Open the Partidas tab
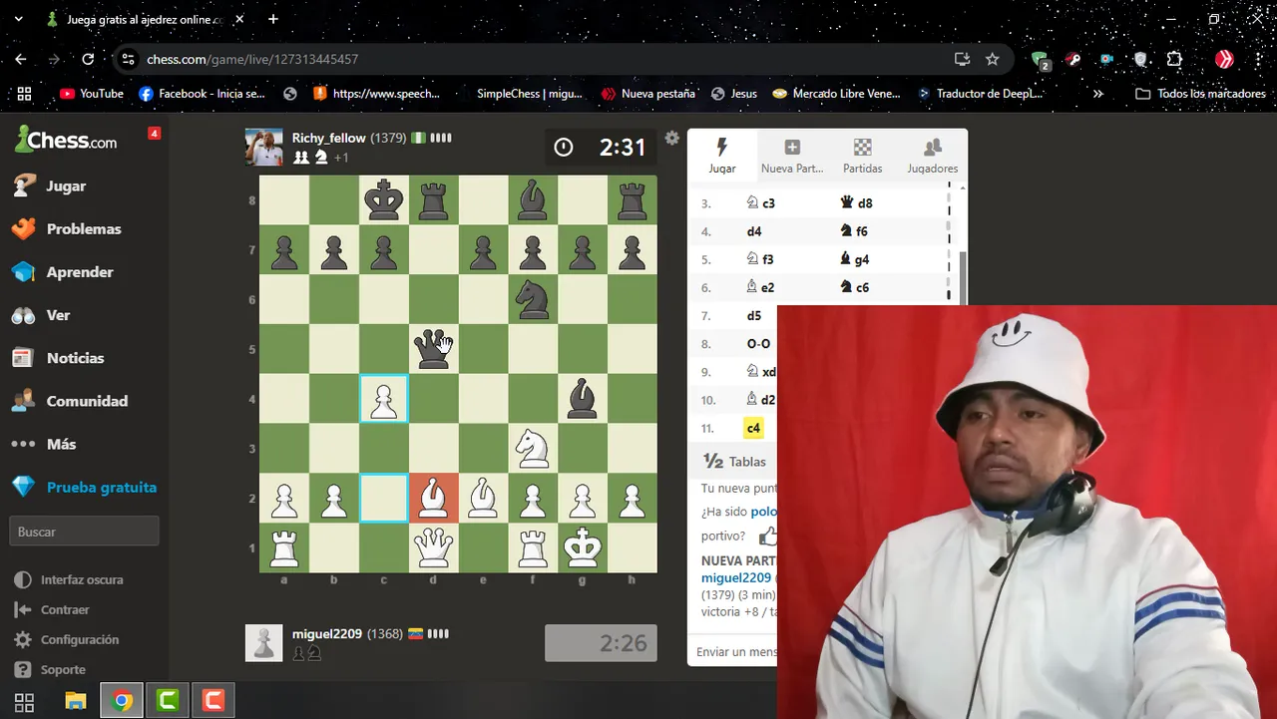The image size is (1277, 719). click(x=863, y=156)
